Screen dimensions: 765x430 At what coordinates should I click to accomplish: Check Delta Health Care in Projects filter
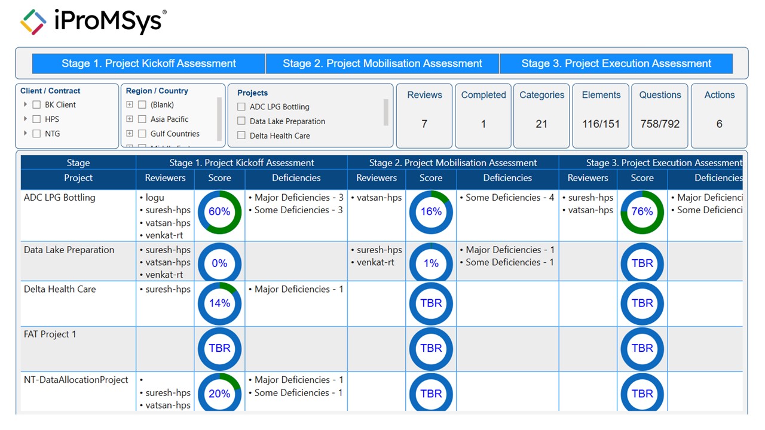241,136
